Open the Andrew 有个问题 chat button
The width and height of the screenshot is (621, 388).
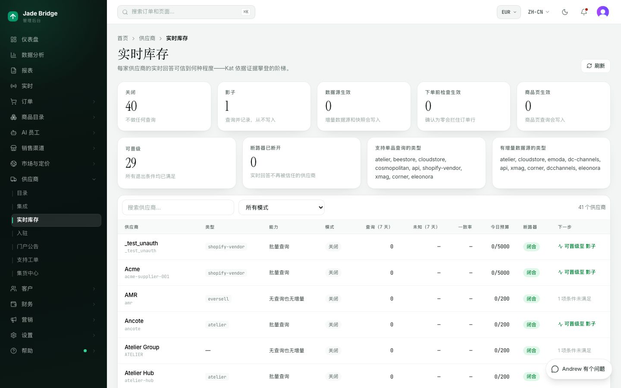coord(579,369)
